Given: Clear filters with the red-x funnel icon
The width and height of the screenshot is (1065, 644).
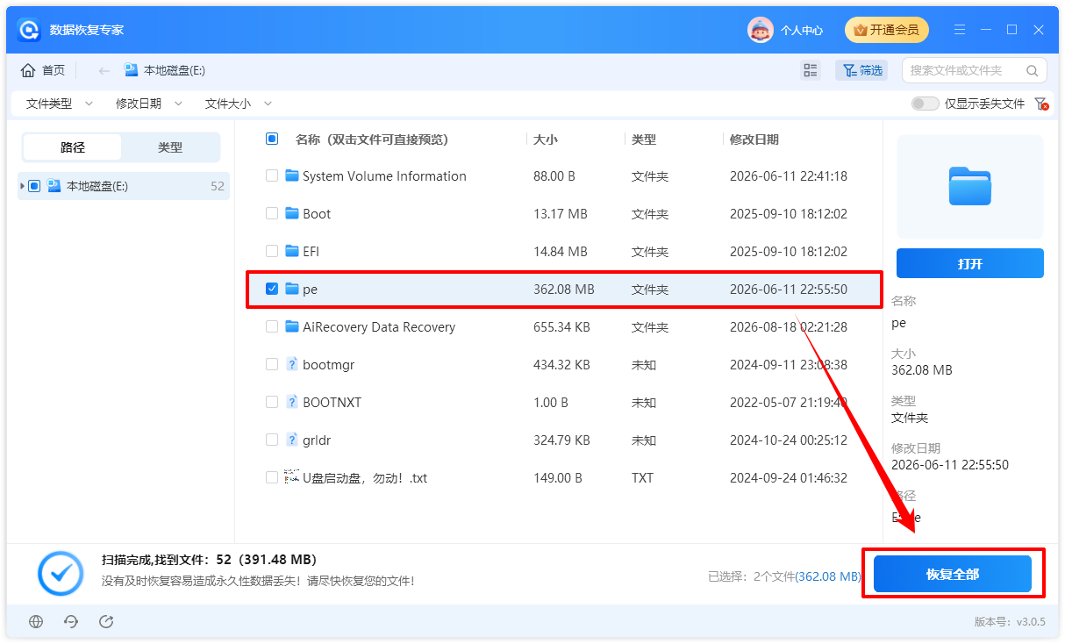Looking at the screenshot, I should pyautogui.click(x=1041, y=104).
